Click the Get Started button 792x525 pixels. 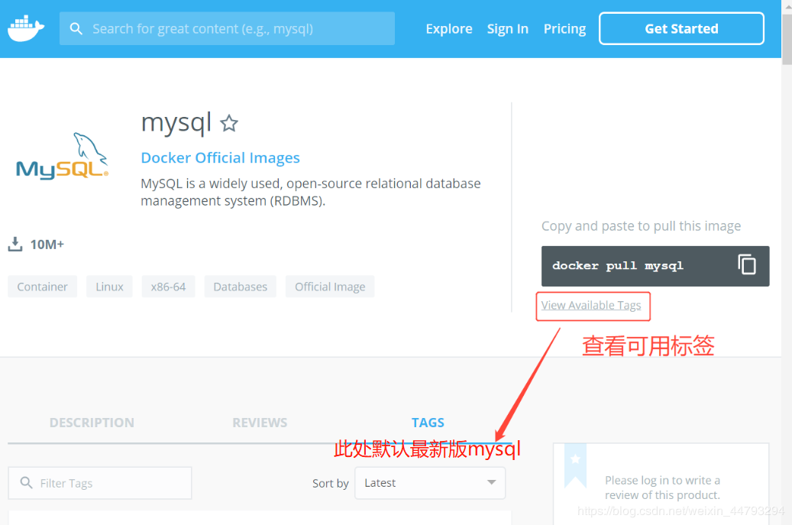[x=681, y=29]
